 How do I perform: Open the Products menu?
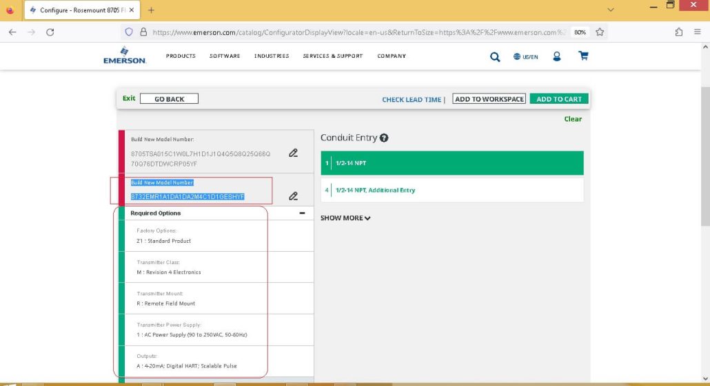(x=181, y=56)
